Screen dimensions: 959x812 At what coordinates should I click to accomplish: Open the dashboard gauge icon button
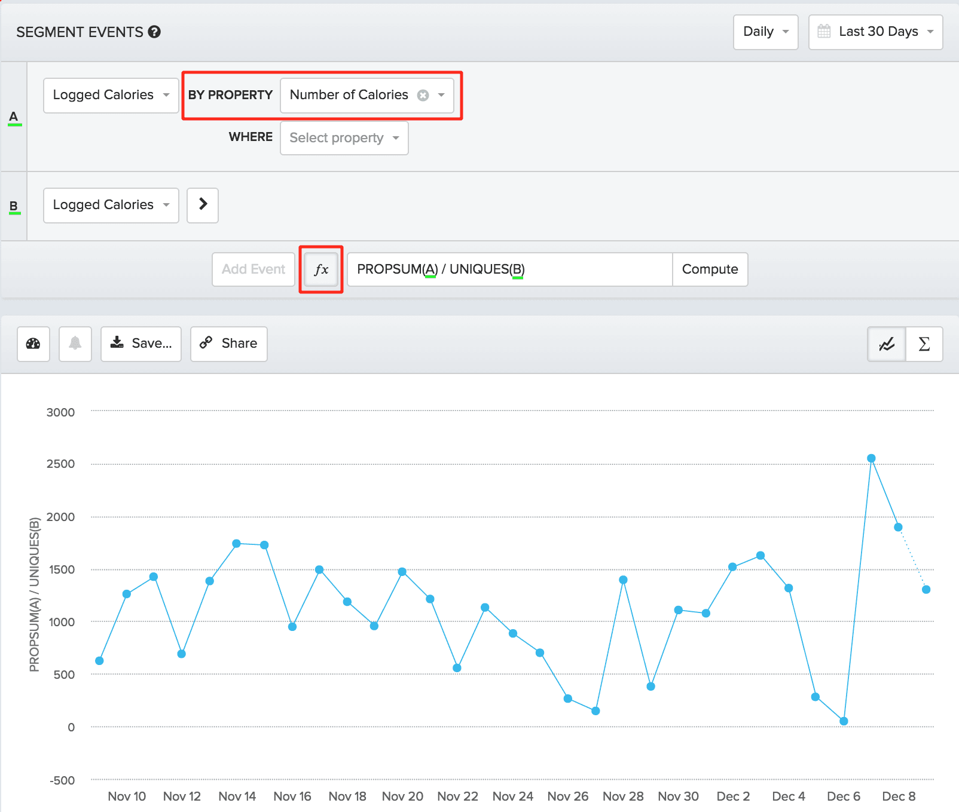[33, 344]
